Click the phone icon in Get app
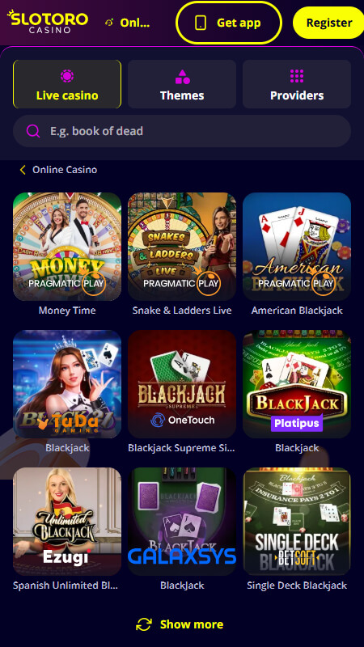The height and width of the screenshot is (647, 364). tap(201, 23)
